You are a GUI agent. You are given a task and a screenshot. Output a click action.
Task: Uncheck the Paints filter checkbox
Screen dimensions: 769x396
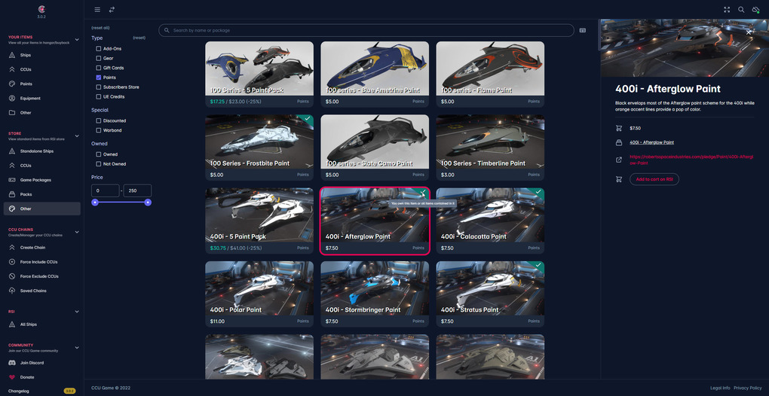(x=99, y=78)
